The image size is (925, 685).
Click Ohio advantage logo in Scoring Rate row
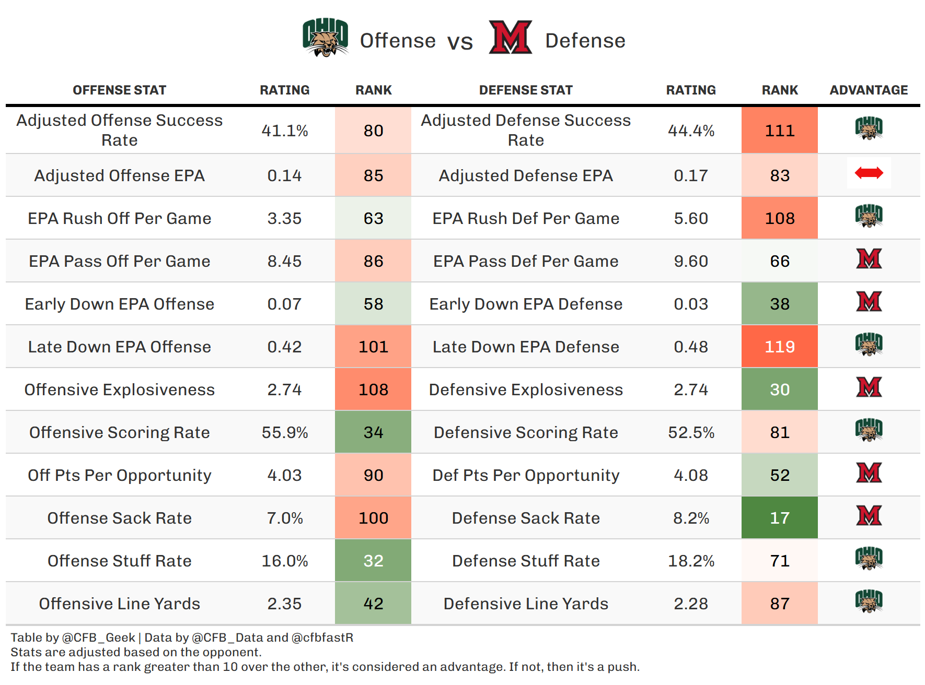click(x=869, y=430)
